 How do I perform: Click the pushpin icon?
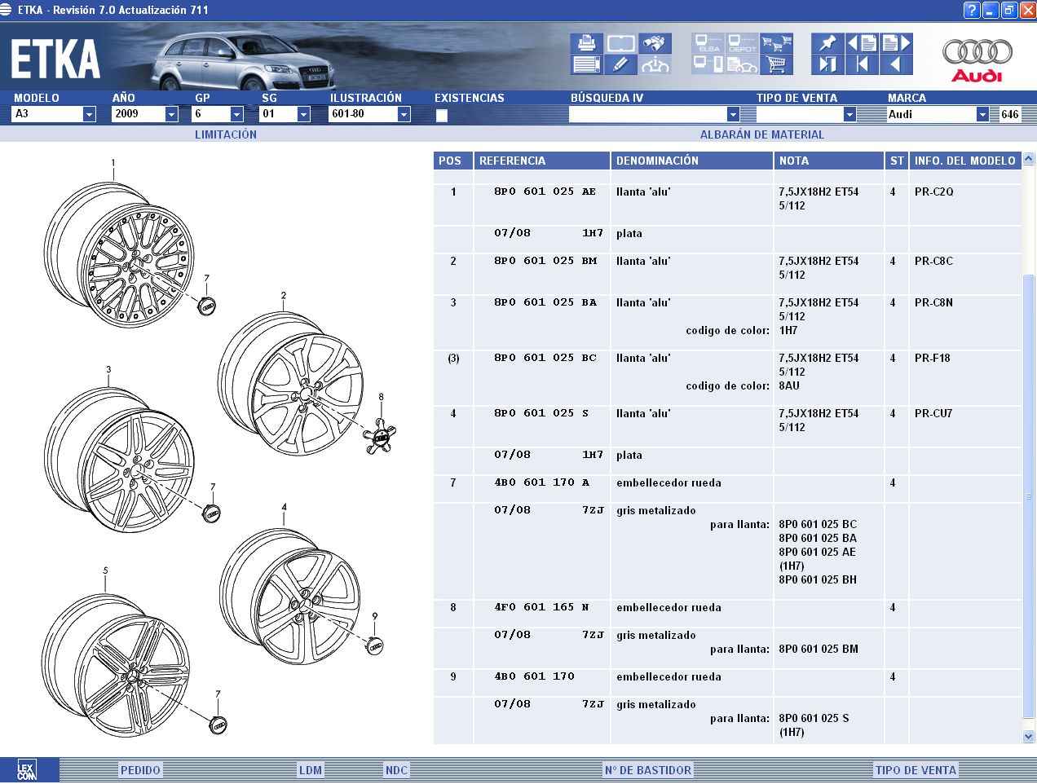tap(827, 42)
